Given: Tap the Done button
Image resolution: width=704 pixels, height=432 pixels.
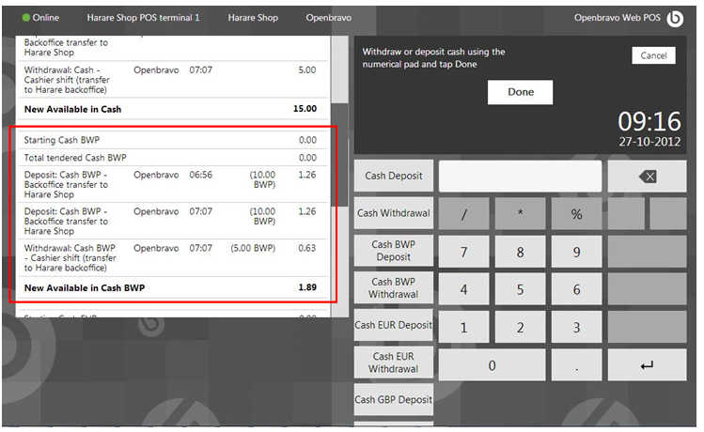Looking at the screenshot, I should click(521, 92).
